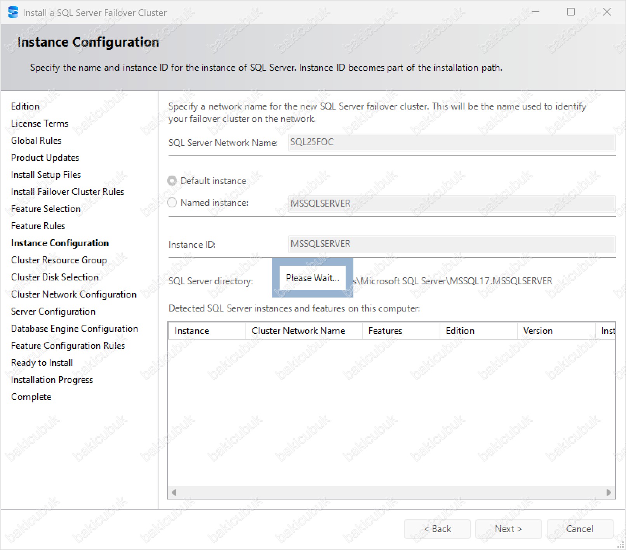Viewport: 626px width, 550px height.
Task: Click the Features column header
Action: click(x=401, y=331)
